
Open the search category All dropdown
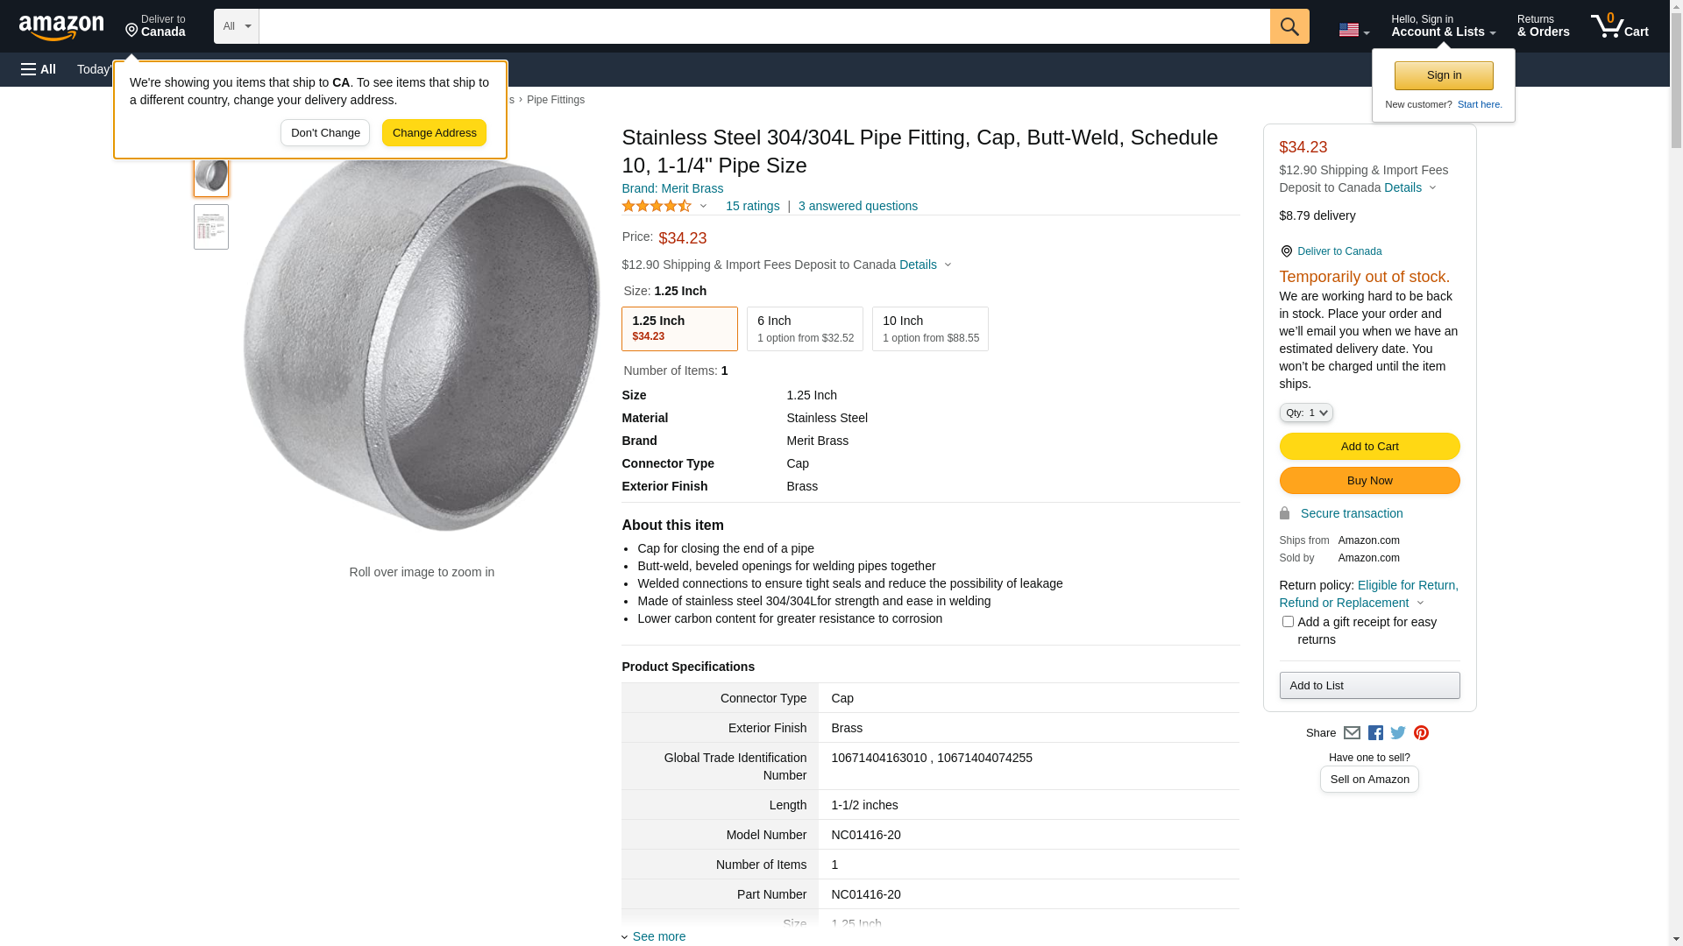click(x=236, y=26)
